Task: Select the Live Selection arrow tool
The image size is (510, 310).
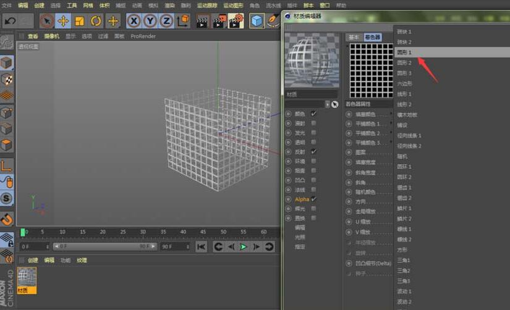Action: coord(47,21)
